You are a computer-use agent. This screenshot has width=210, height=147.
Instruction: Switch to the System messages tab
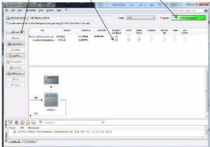[x=15, y=141]
